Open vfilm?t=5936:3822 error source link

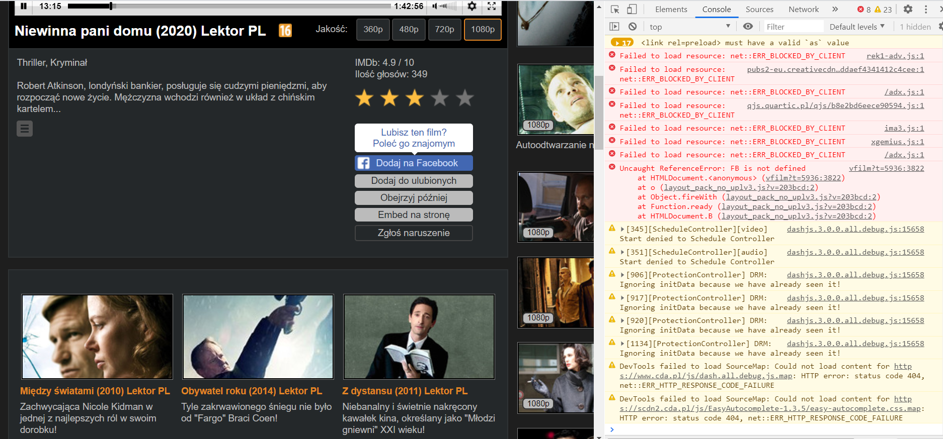point(887,168)
